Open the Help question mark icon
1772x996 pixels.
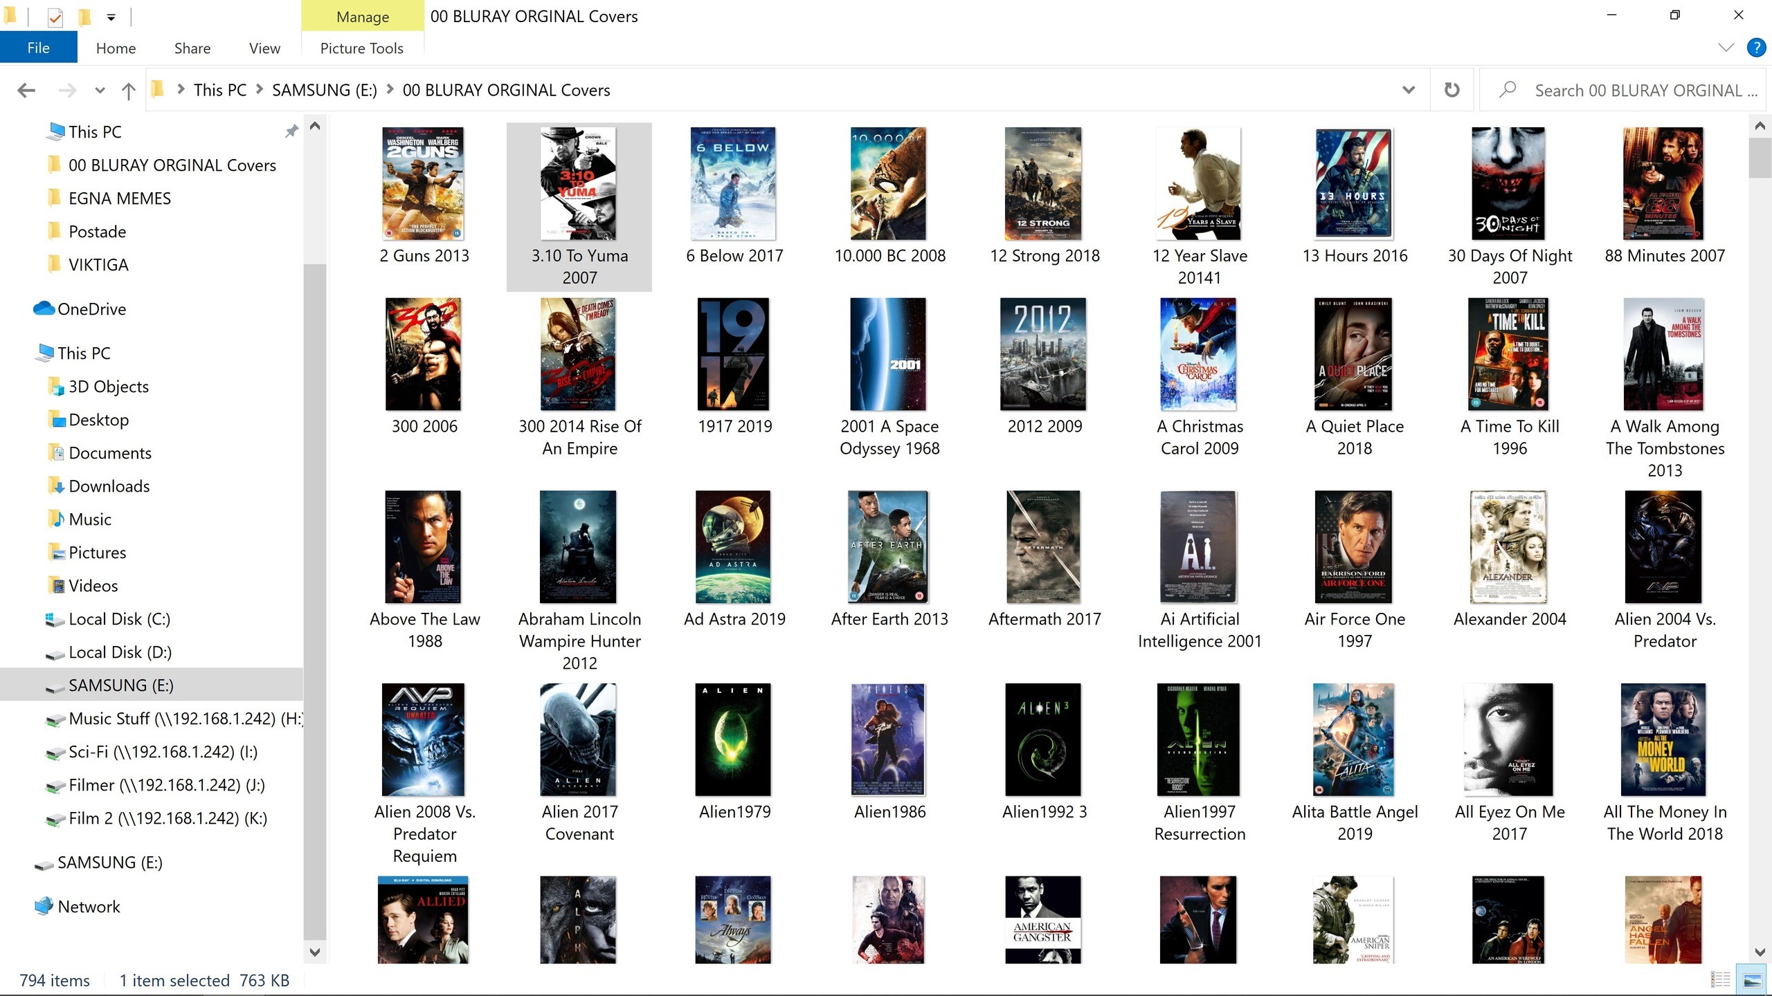(x=1756, y=48)
